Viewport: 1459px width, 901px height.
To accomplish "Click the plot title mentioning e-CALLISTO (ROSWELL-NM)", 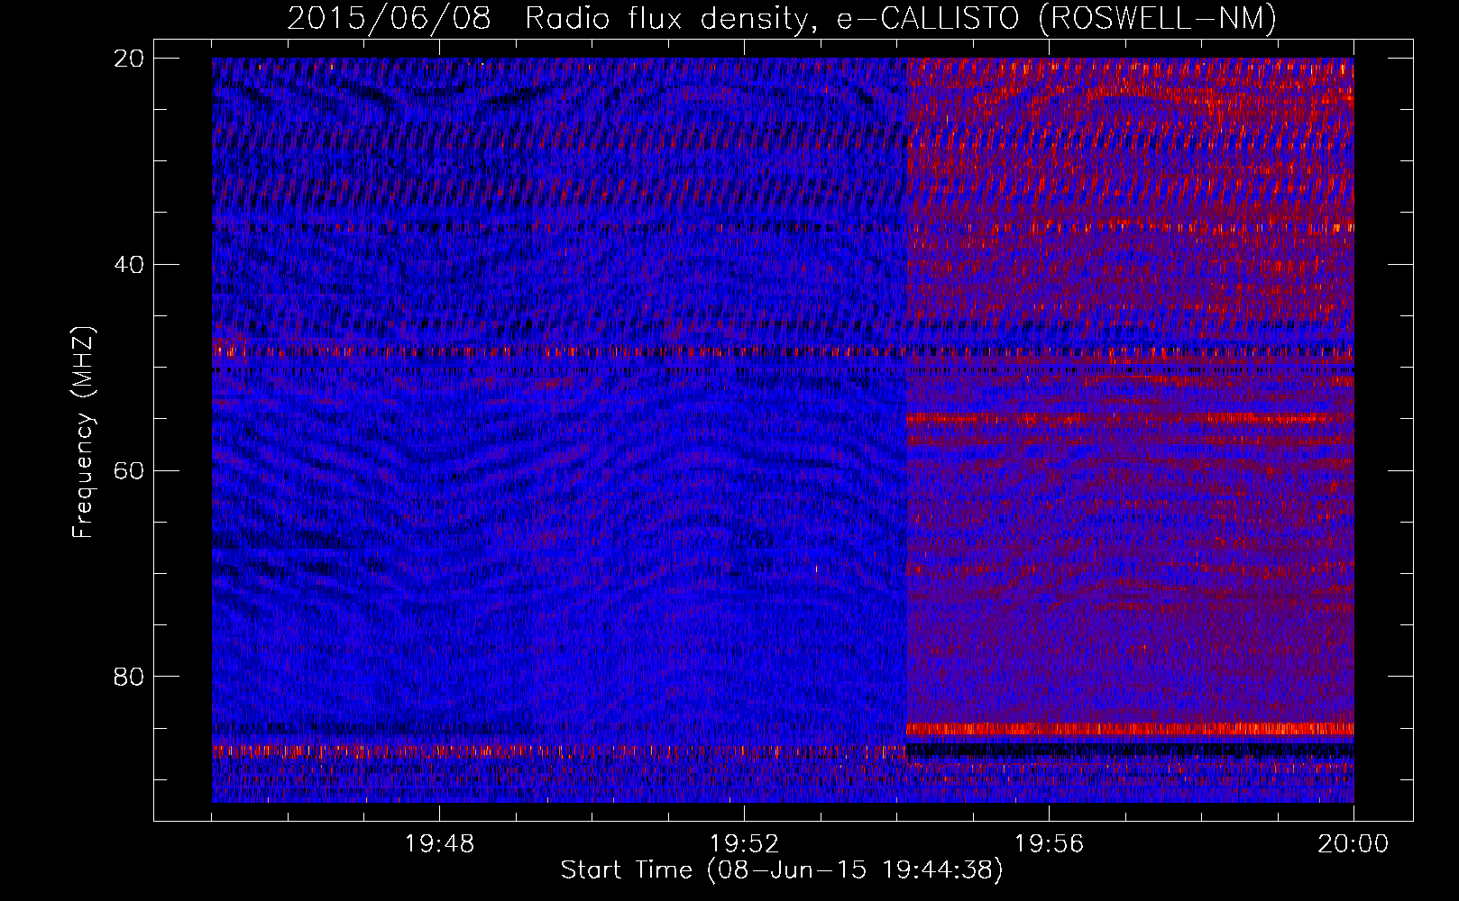I will click(782, 17).
